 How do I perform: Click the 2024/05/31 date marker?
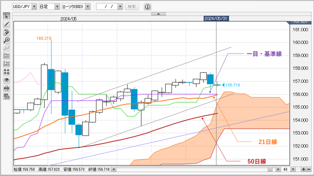tap(216, 18)
